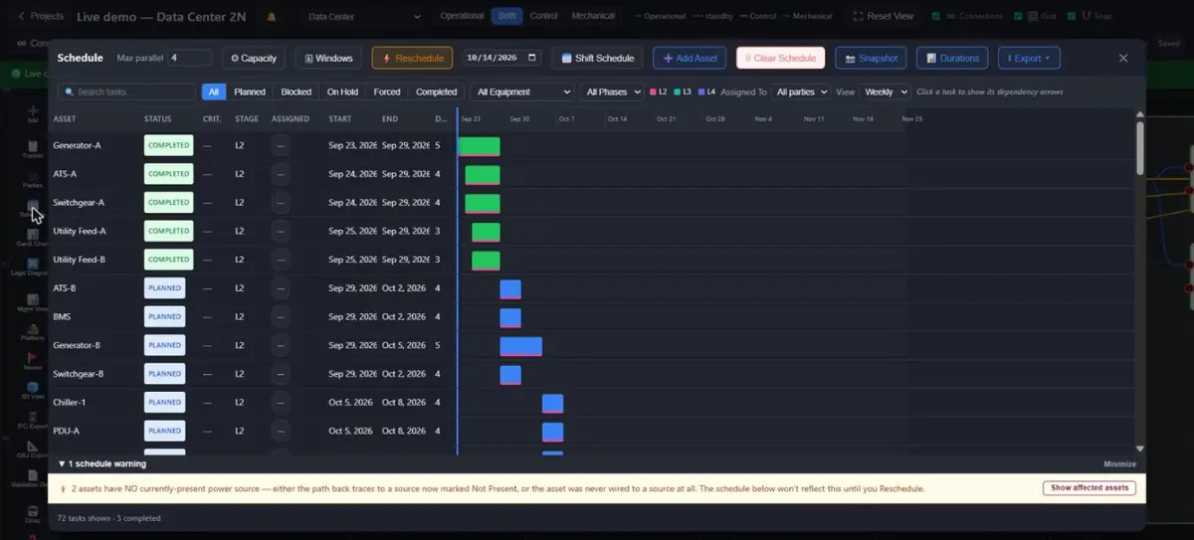
Task: Open the Parties sidebar icon
Action: 33,179
